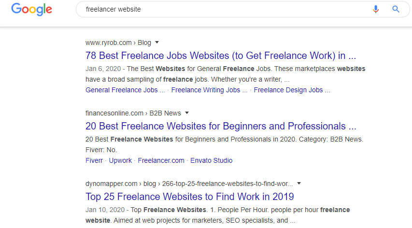Click the dynomapper.com blog breadcrumb URL

[189, 184]
